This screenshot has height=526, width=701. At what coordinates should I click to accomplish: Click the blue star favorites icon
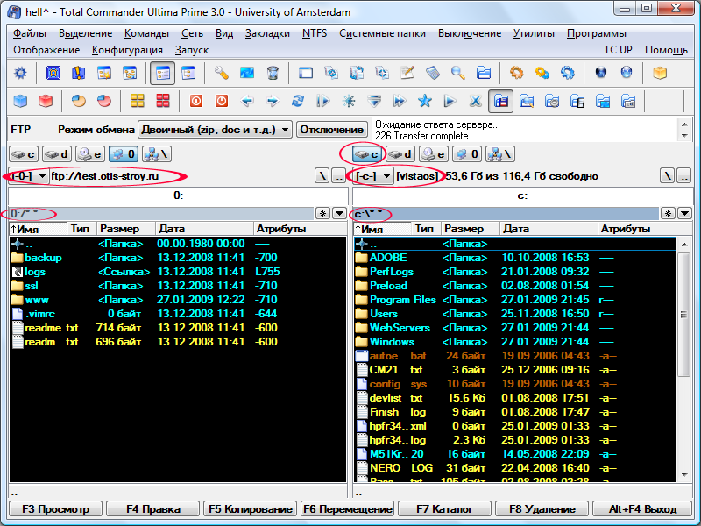tap(424, 101)
